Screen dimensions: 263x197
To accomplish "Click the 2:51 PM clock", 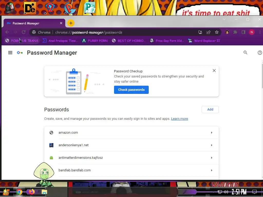I will [239, 192].
